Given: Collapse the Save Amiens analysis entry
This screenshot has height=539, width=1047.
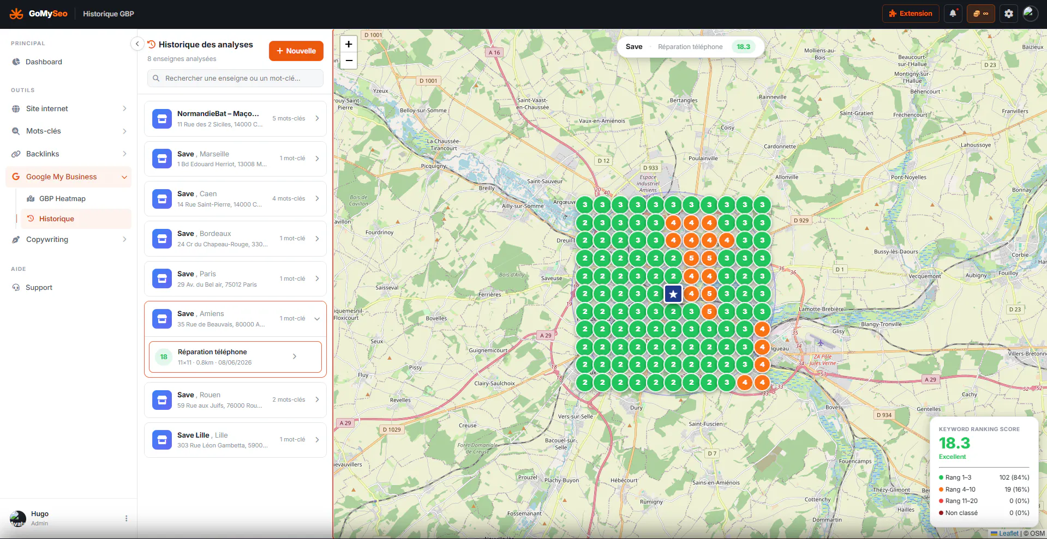Looking at the screenshot, I should tap(317, 319).
